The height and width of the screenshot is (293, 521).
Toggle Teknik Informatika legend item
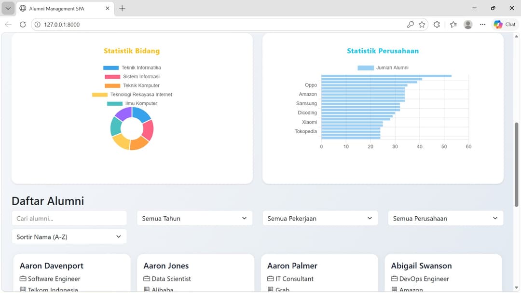(x=132, y=68)
